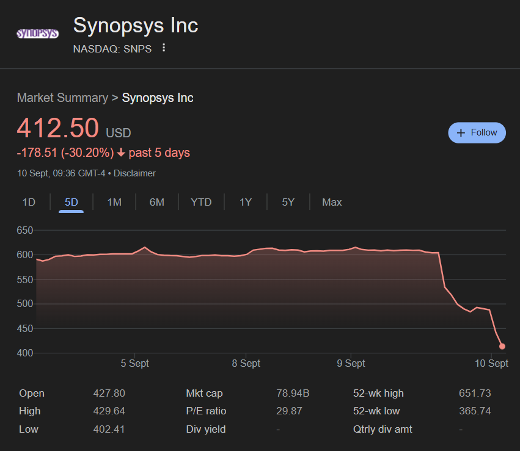Open the Disclaimer link

[x=134, y=173]
